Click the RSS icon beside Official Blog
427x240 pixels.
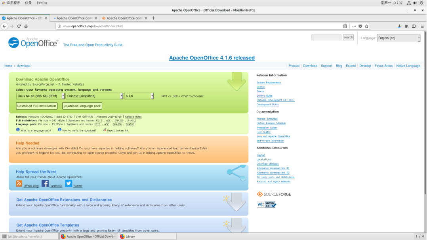(x=19, y=183)
